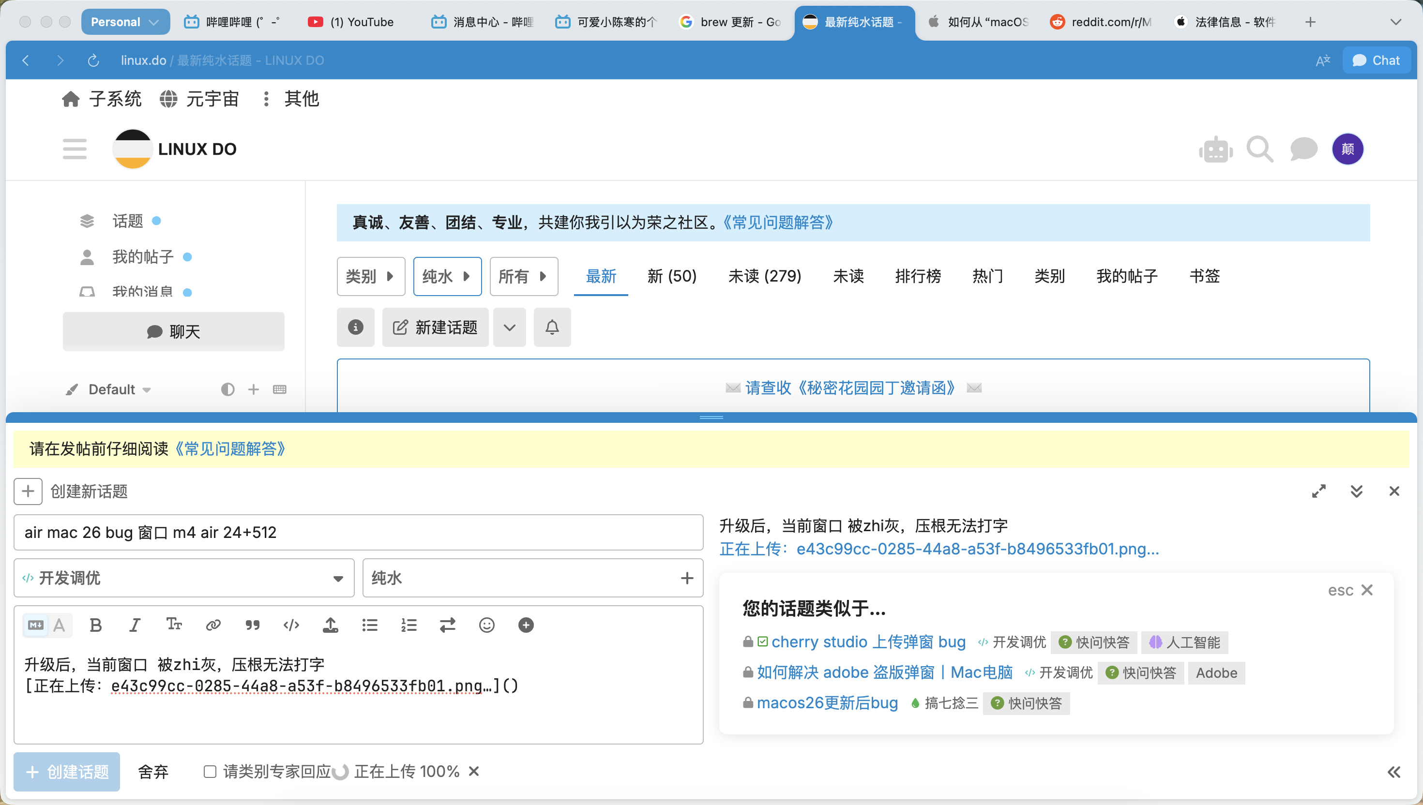1423x805 pixels.
Task: Insert a hyperlink with the link icon
Action: click(x=213, y=626)
